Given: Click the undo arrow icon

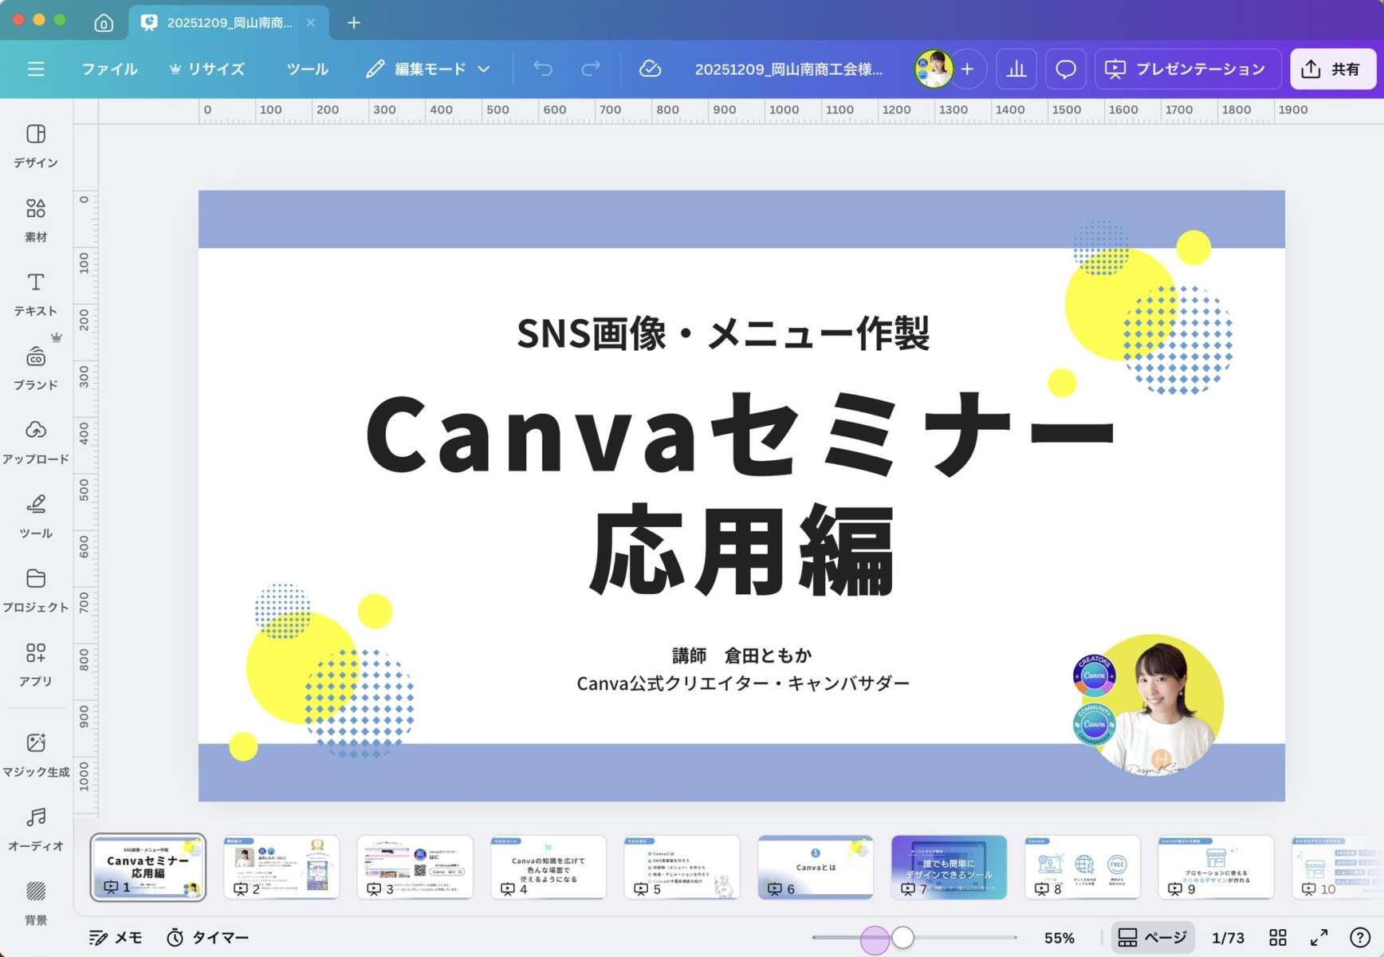Looking at the screenshot, I should pyautogui.click(x=543, y=69).
